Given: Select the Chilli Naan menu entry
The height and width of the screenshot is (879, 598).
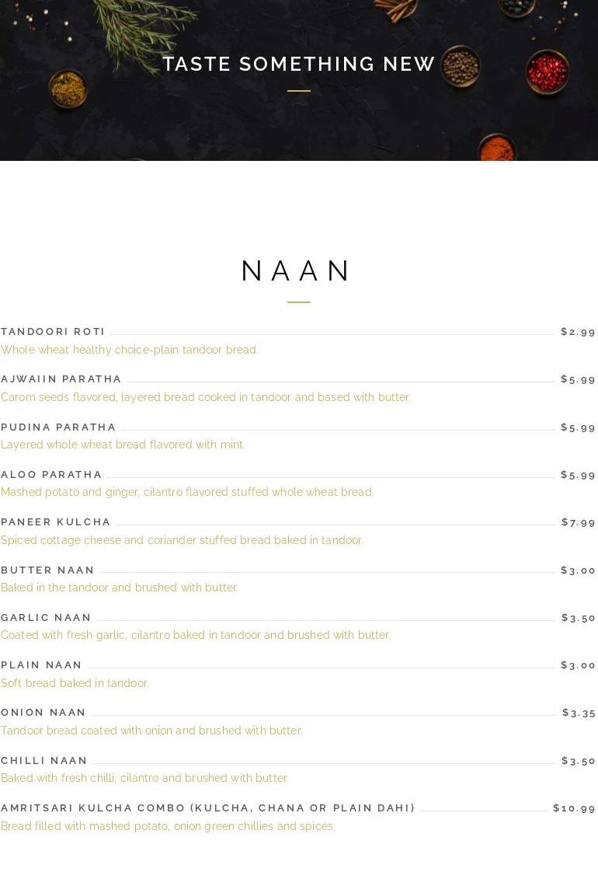Looking at the screenshot, I should click(x=44, y=761).
